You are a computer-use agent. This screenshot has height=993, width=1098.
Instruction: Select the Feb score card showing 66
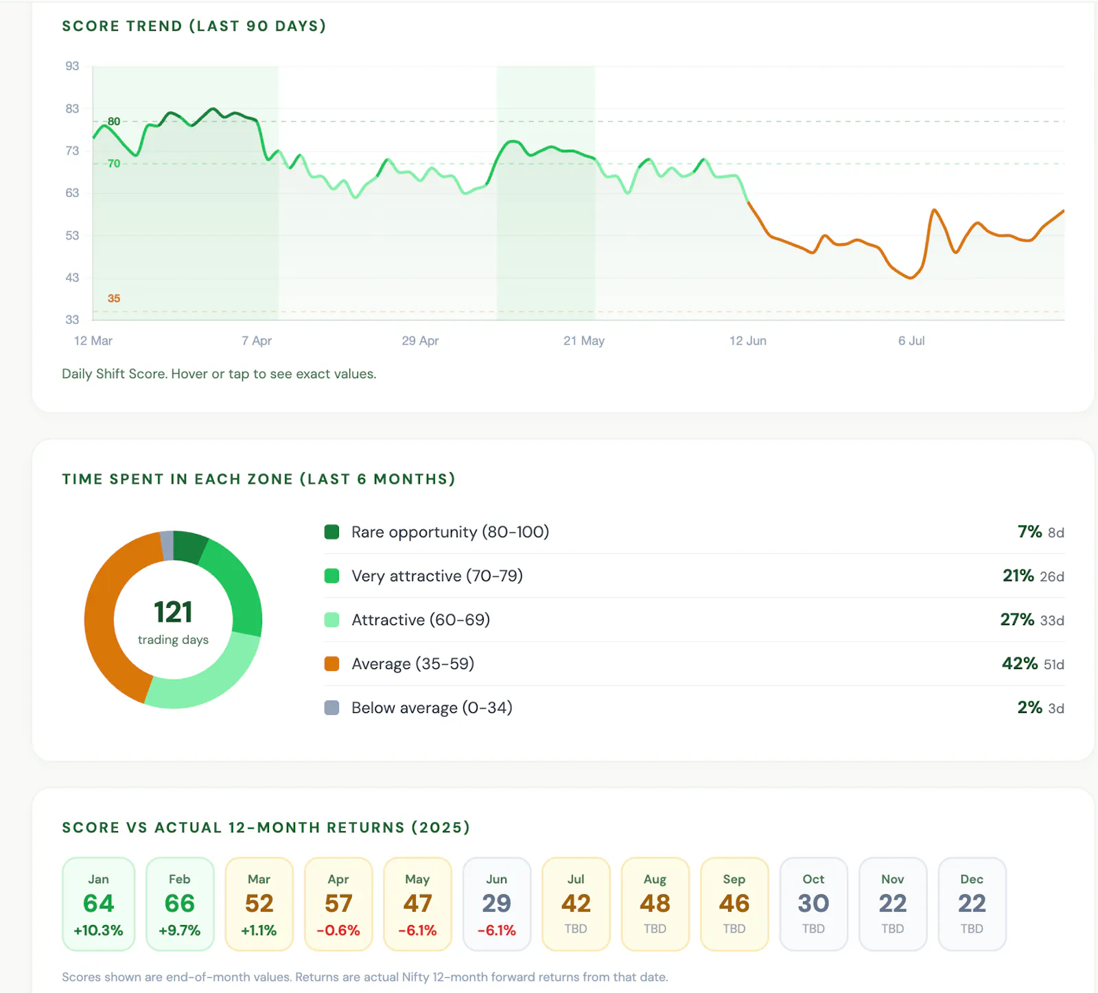point(180,904)
